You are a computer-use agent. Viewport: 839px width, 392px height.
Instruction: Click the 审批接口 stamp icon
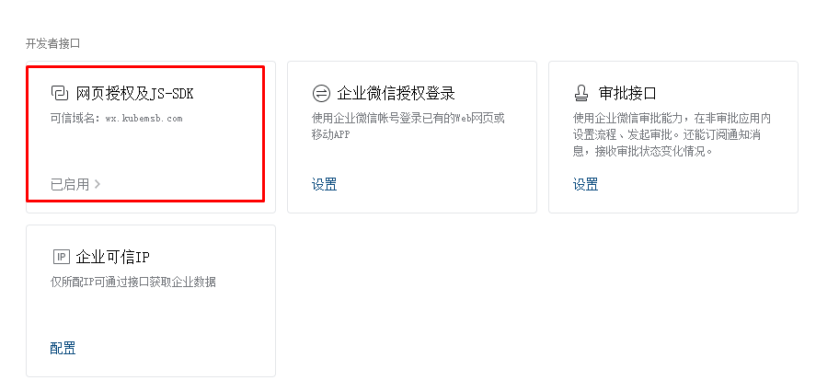point(581,94)
